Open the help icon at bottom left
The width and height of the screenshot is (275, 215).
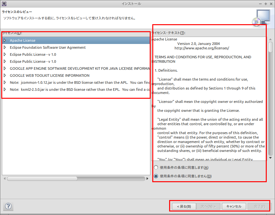click(x=8, y=206)
